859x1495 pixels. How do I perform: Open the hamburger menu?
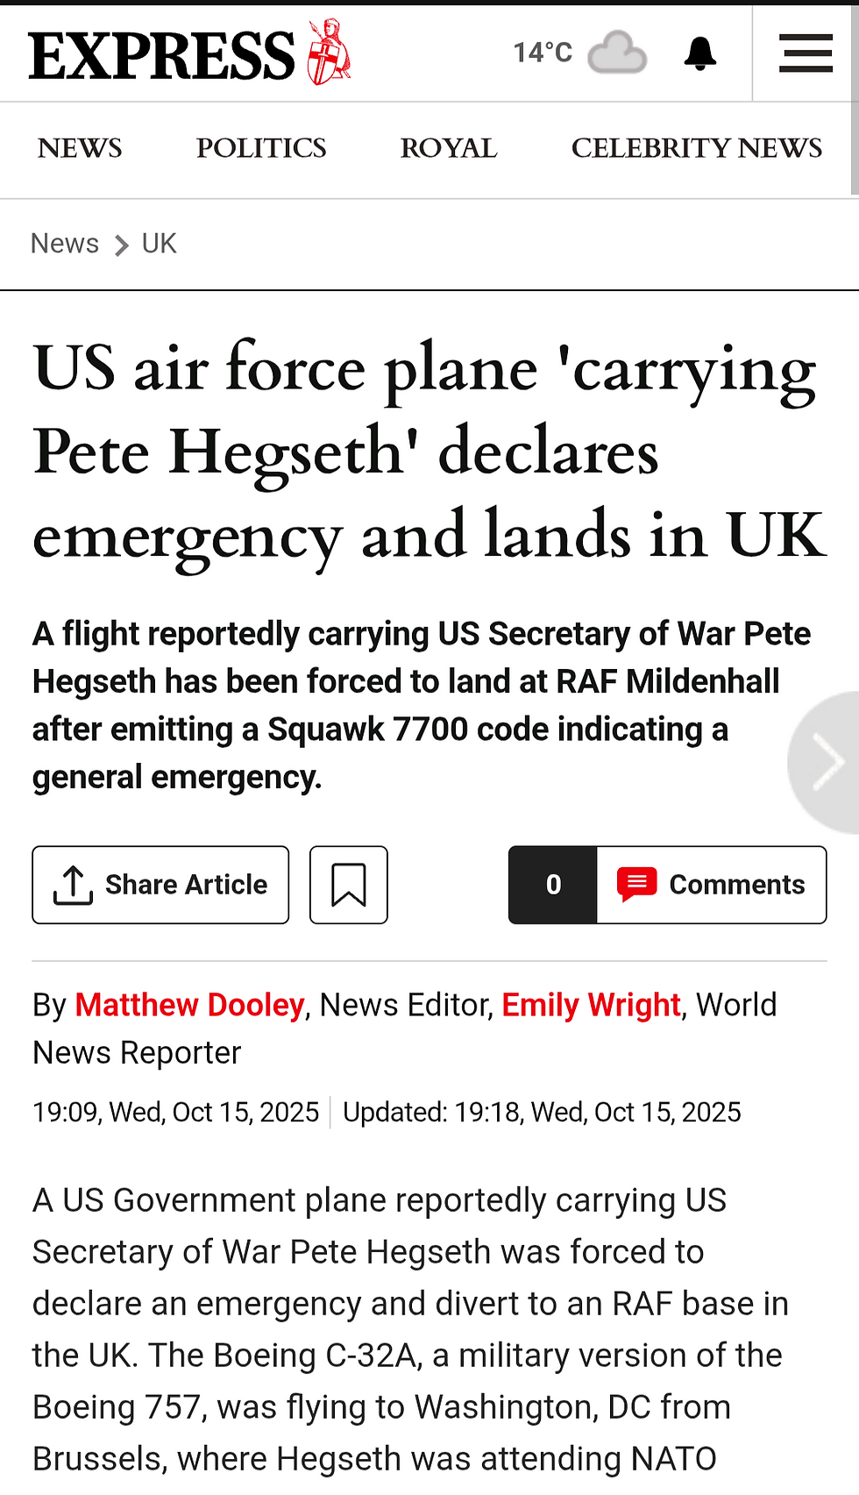pyautogui.click(x=806, y=53)
